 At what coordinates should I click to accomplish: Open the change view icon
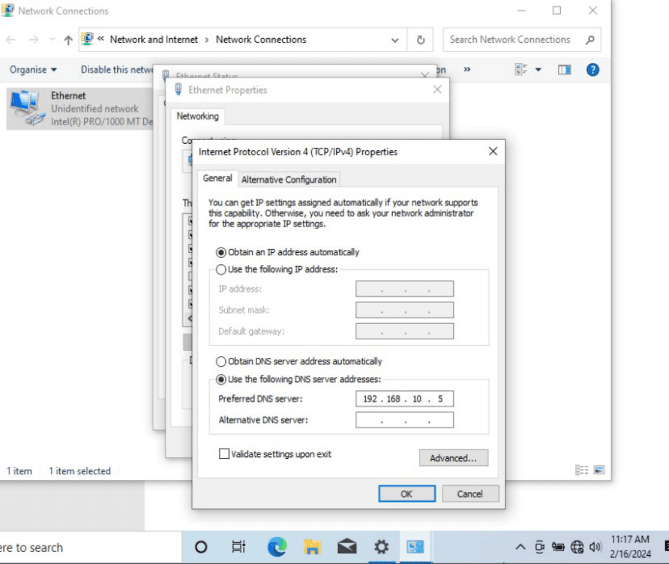tap(521, 69)
